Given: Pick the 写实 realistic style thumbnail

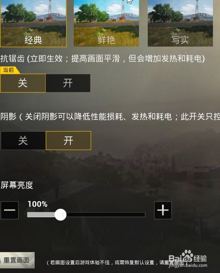Looking at the screenshot, I should (180, 23).
